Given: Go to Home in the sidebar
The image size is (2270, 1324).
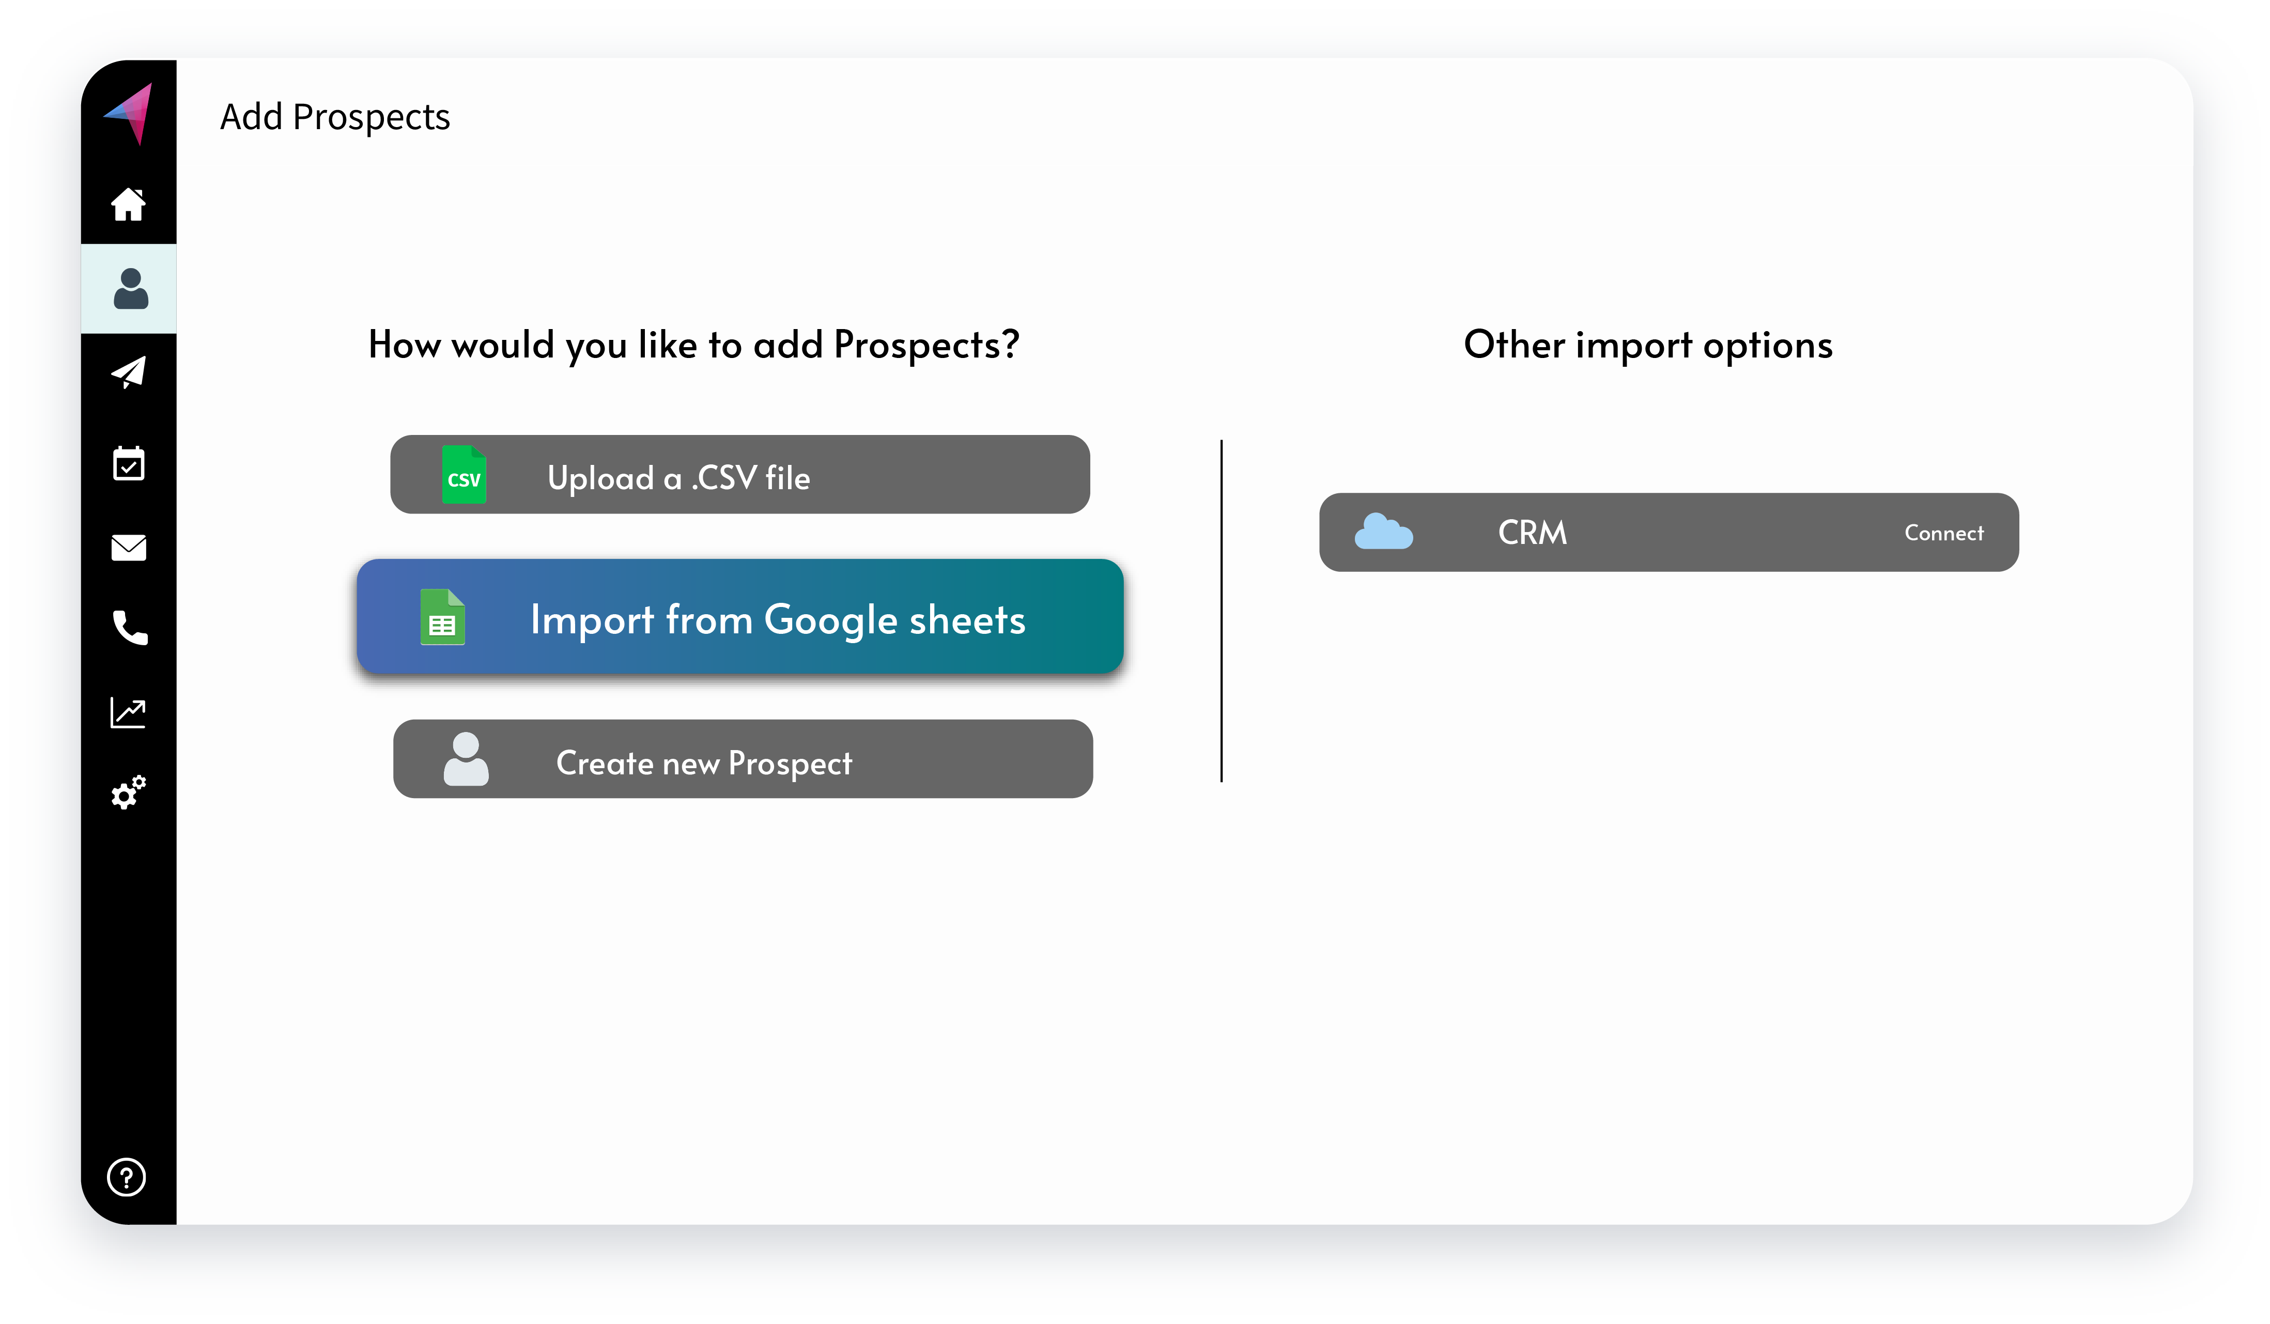Looking at the screenshot, I should pyautogui.click(x=129, y=205).
